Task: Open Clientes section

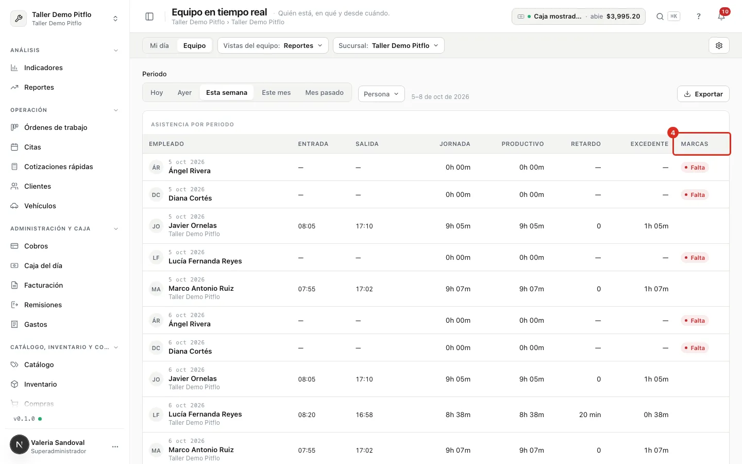Action: [64, 186]
